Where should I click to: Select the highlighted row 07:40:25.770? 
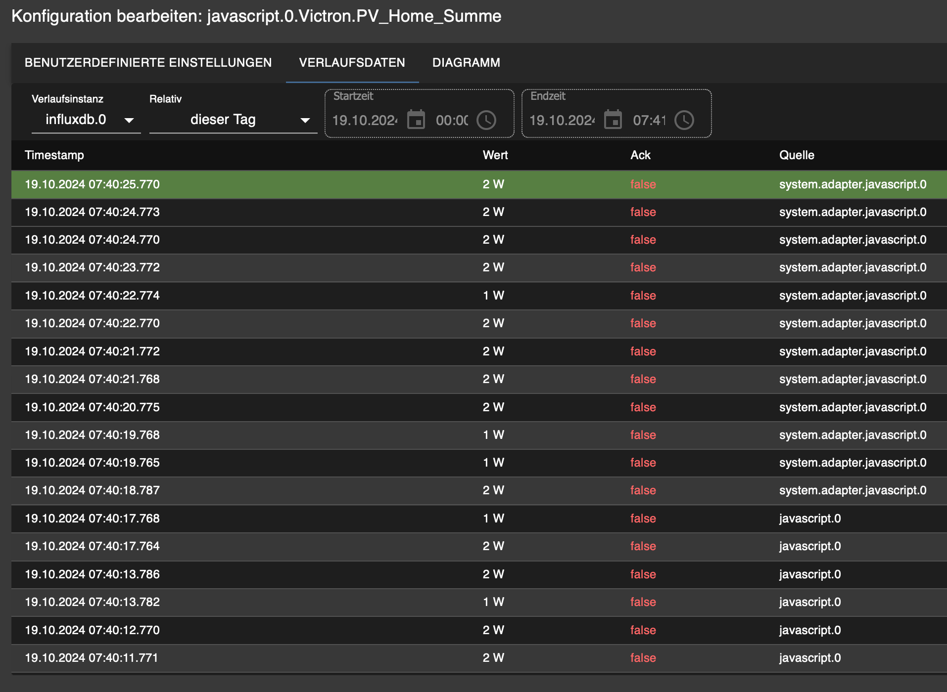[x=479, y=184]
